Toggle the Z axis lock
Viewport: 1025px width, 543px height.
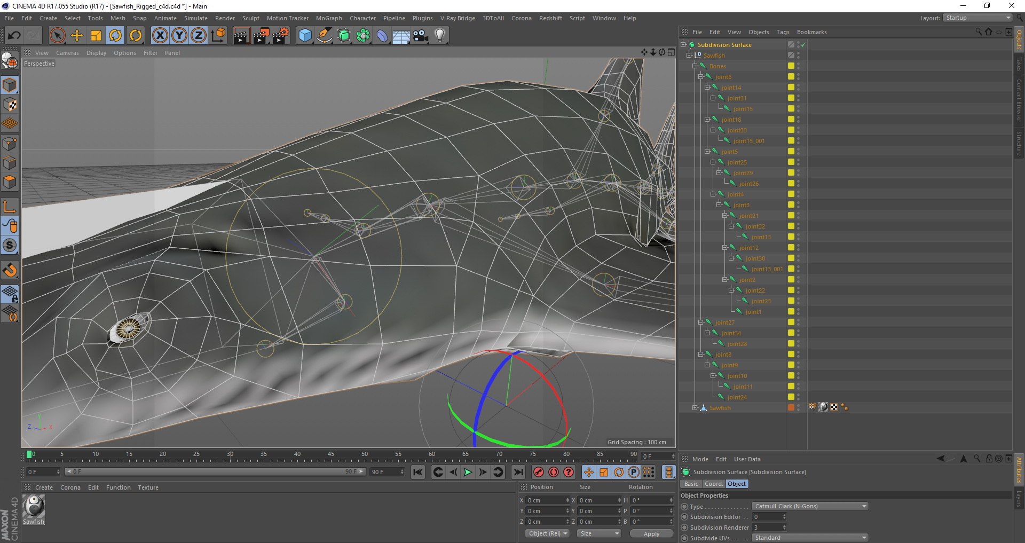[x=198, y=36]
